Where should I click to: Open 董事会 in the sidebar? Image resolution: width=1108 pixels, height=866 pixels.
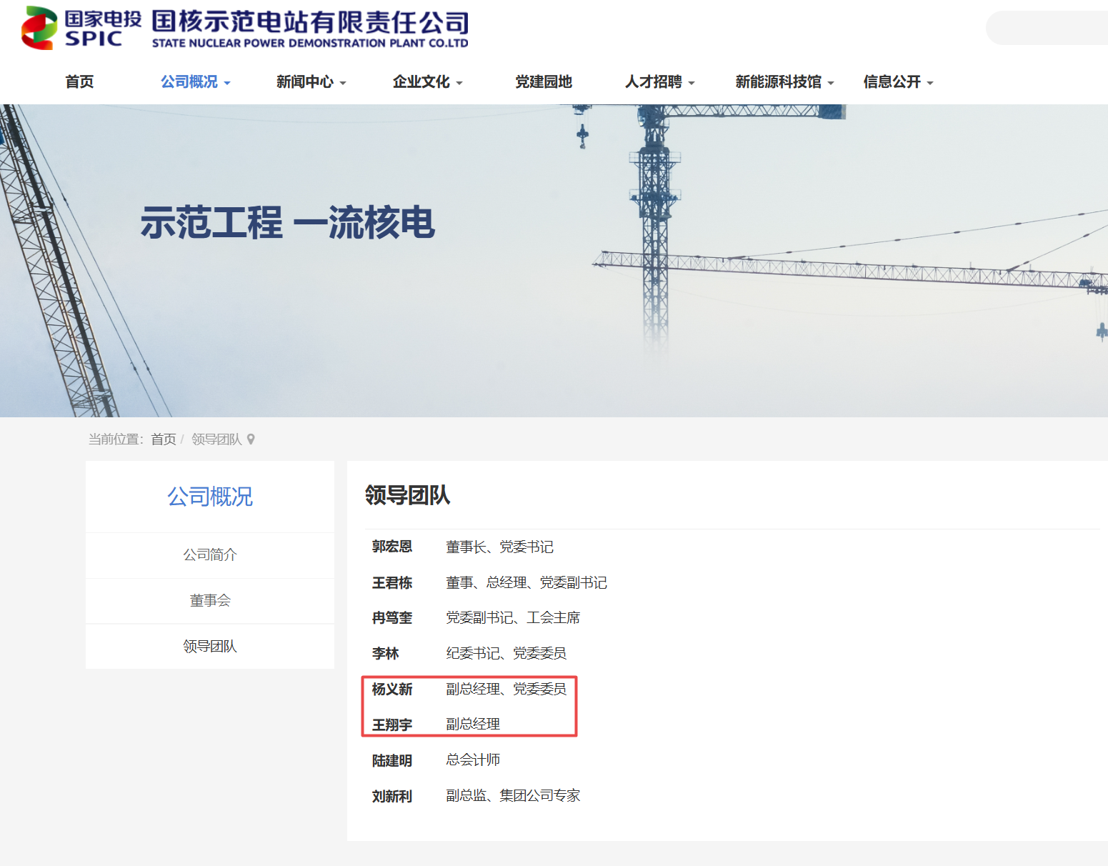210,601
